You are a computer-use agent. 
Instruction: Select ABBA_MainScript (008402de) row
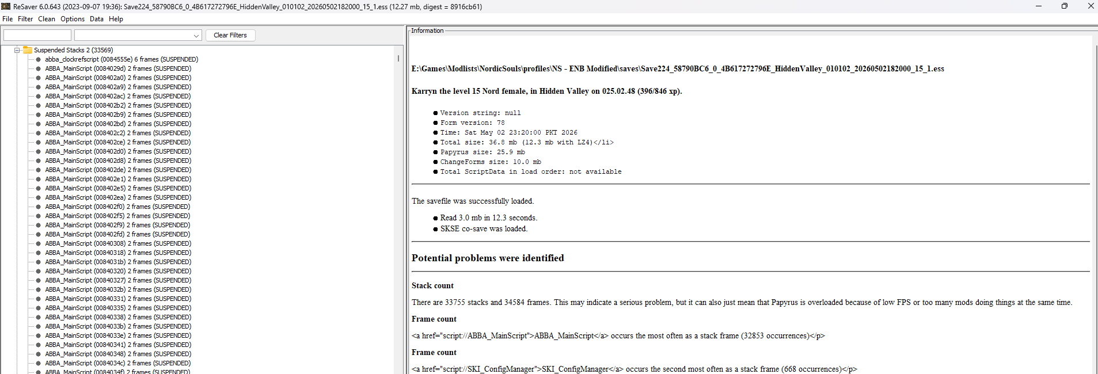coord(118,170)
